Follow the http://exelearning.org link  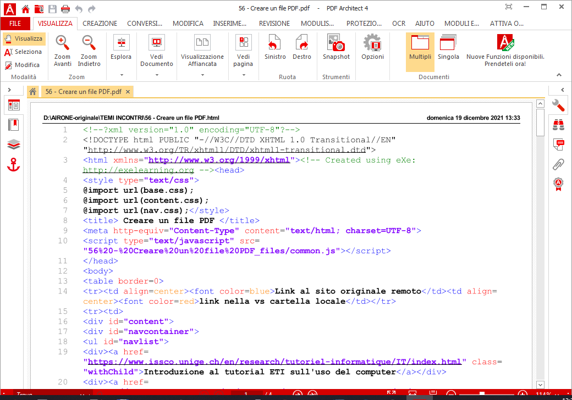[x=139, y=170]
